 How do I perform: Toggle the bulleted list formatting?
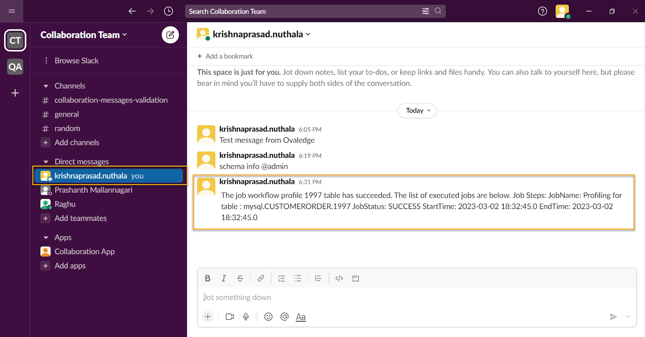point(298,278)
